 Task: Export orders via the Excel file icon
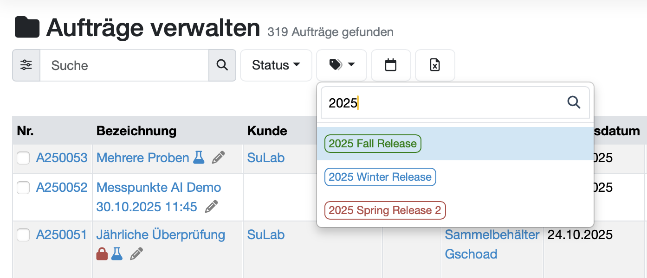pyautogui.click(x=434, y=65)
